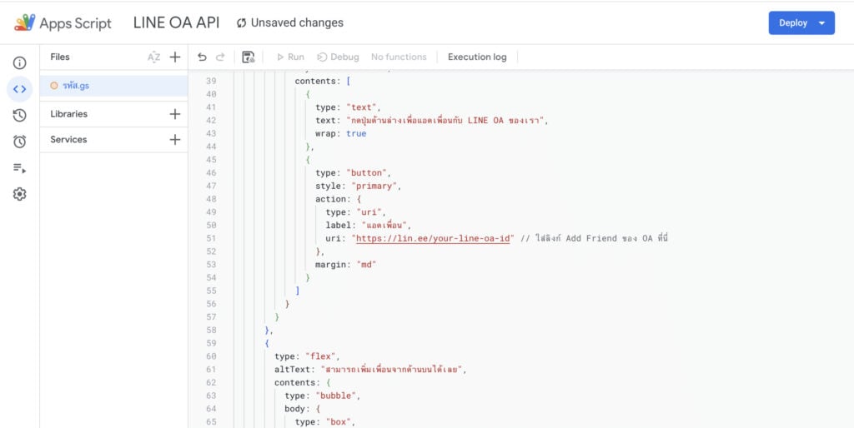Image resolution: width=854 pixels, height=428 pixels.
Task: Click the 'type: "uri"' code line
Action: [355, 212]
